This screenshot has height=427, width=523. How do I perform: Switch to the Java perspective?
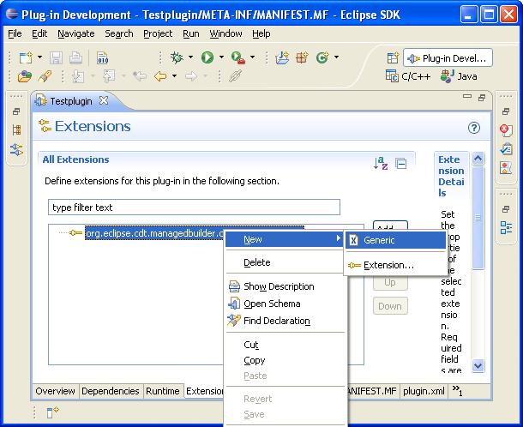(459, 76)
